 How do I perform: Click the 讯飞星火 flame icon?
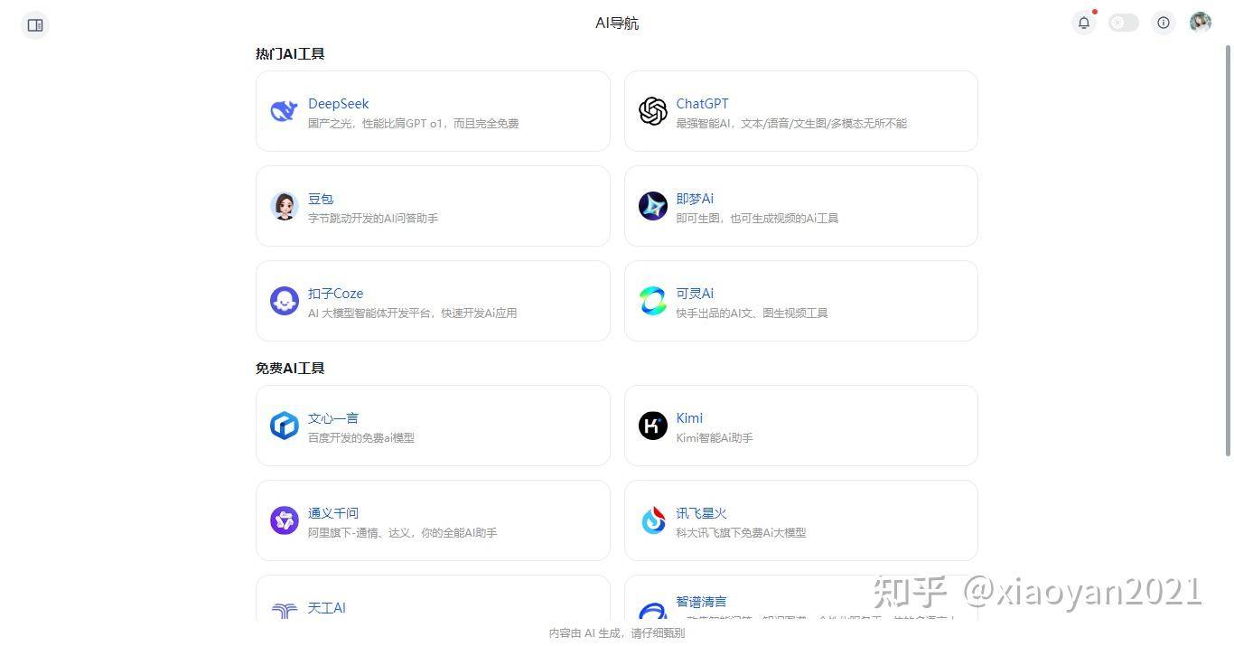pos(653,520)
